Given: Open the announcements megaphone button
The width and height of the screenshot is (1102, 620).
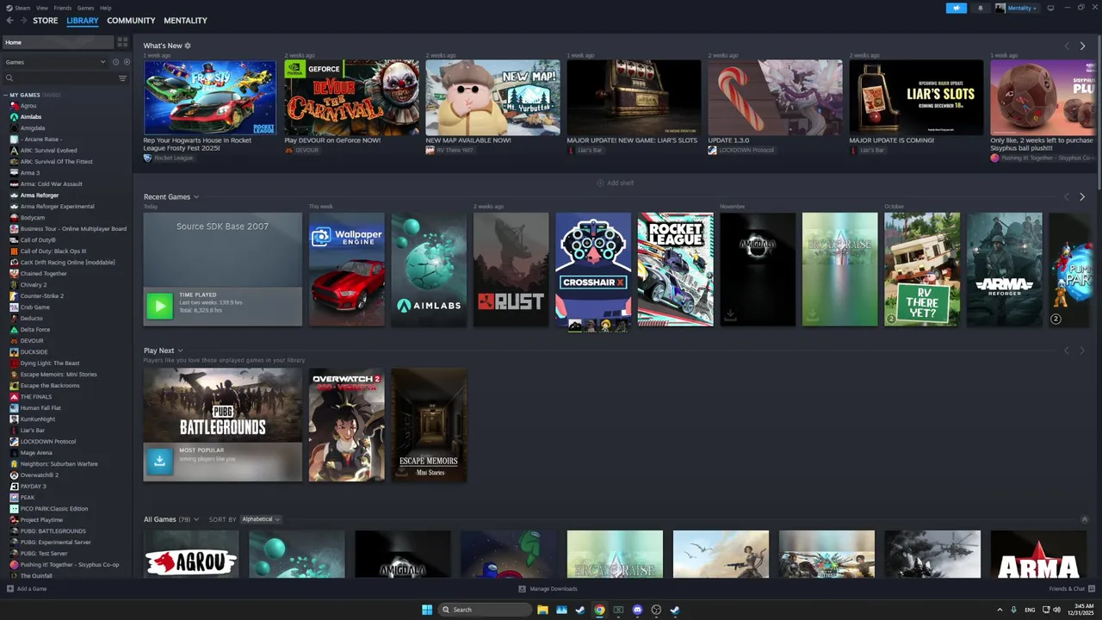Looking at the screenshot, I should tap(957, 8).
